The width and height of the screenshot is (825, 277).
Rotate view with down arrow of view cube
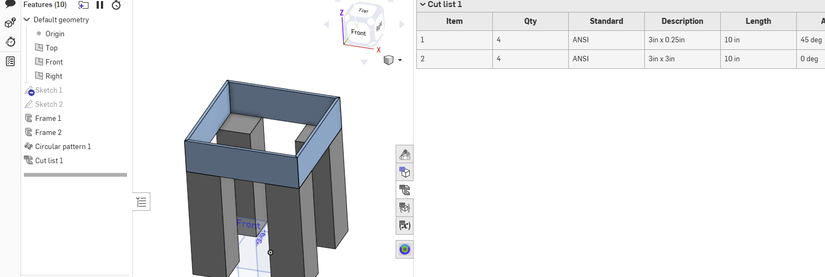[364, 63]
